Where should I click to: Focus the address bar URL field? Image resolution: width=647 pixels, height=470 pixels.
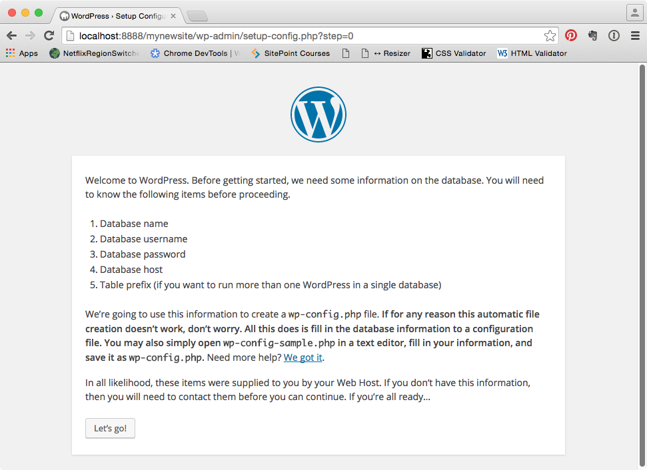tap(309, 36)
